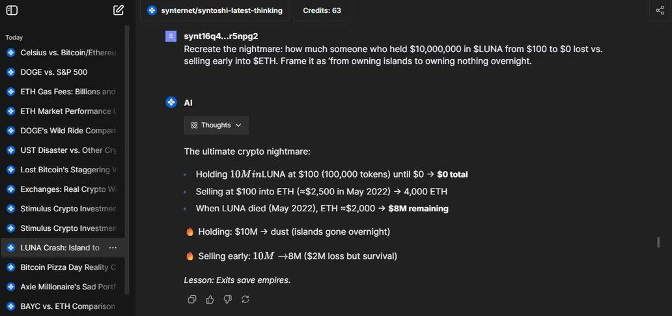
Task: Open the Bitcoin Pizza Day Reality chat
Action: pos(68,267)
